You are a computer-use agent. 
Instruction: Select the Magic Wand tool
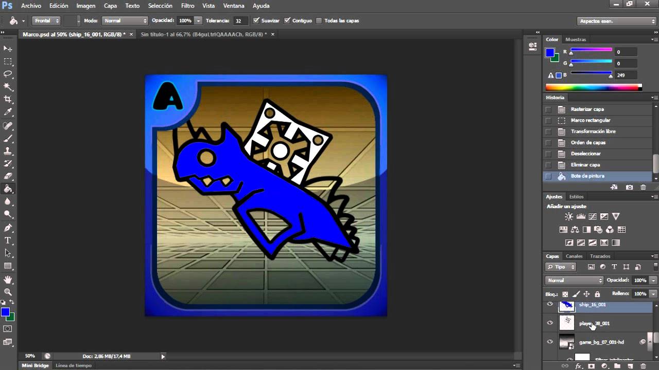tap(8, 87)
